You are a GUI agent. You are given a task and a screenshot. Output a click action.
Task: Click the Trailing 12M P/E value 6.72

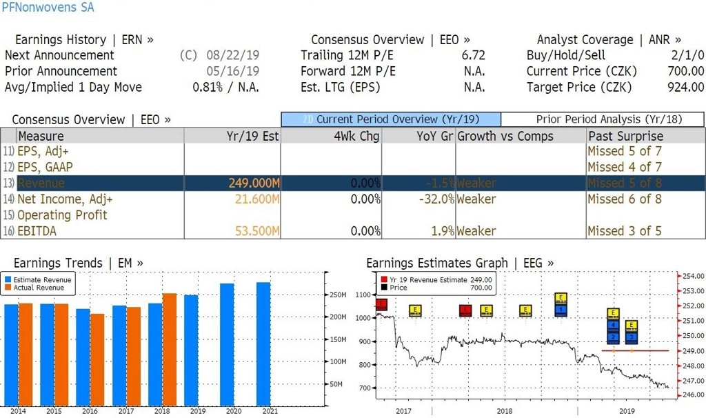(473, 55)
